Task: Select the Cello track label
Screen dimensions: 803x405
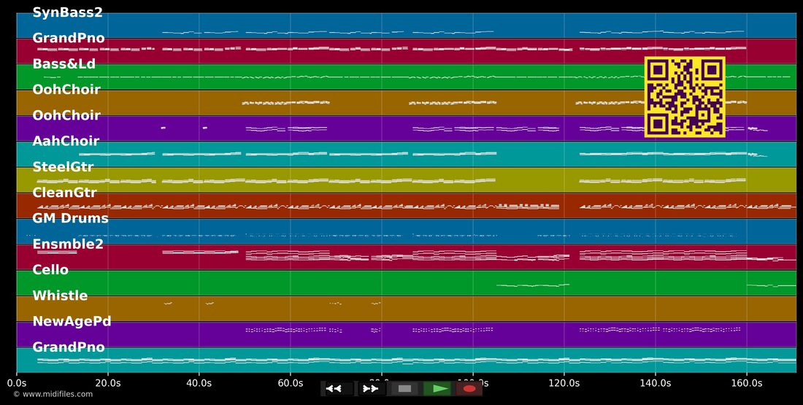Action: pos(50,270)
